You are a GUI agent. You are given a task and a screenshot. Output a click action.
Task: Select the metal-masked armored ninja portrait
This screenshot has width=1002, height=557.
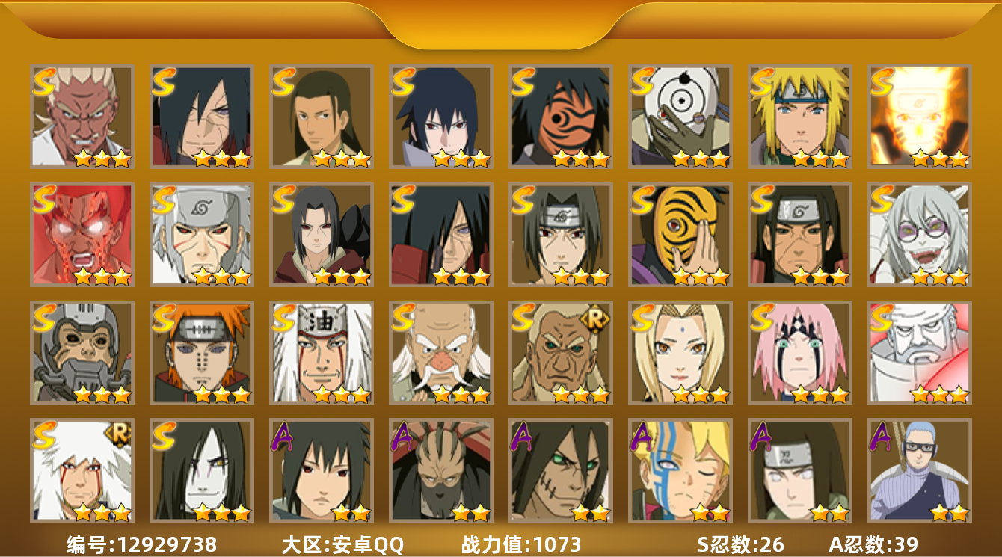click(x=82, y=352)
